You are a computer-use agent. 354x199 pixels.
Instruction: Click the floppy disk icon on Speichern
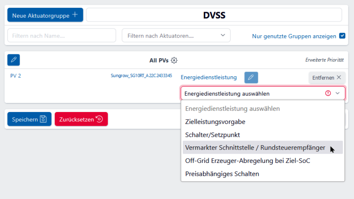pos(43,119)
